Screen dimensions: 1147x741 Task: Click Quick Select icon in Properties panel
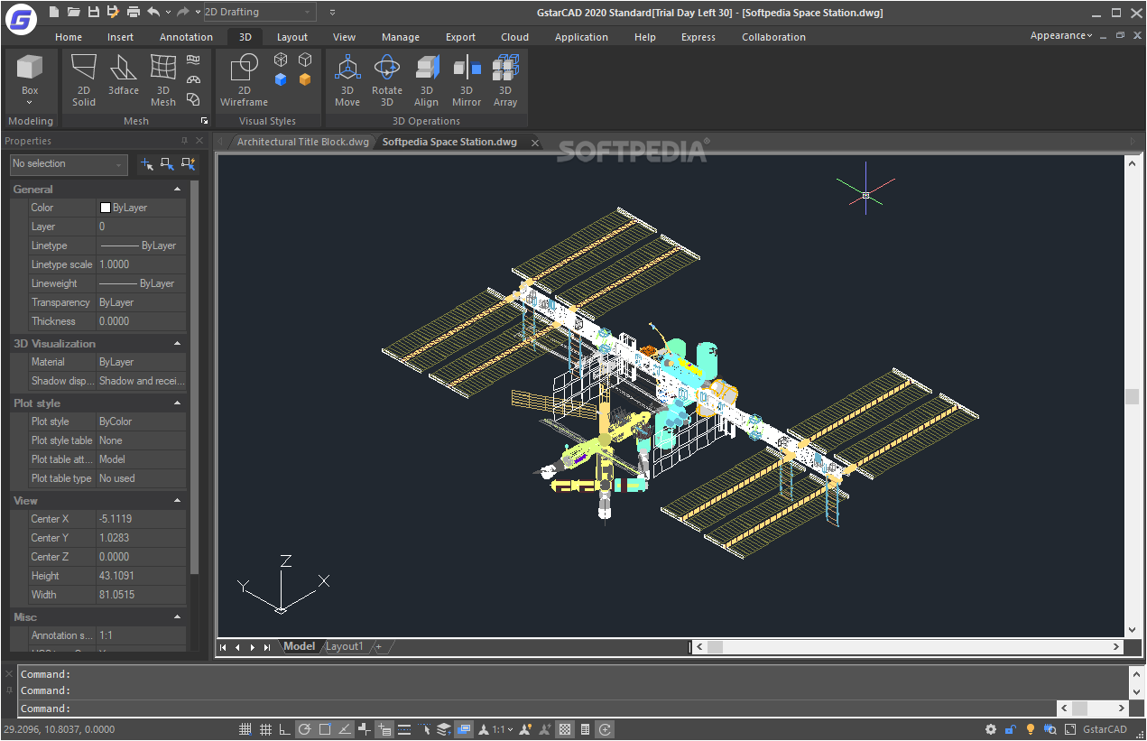[x=188, y=164]
